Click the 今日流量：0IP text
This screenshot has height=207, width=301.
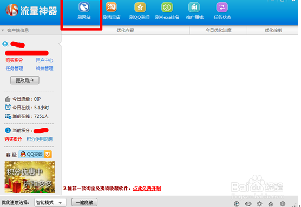click(x=27, y=99)
